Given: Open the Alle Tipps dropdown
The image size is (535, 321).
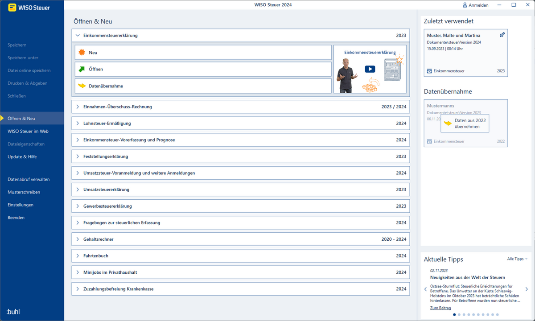Looking at the screenshot, I should click(x=517, y=259).
